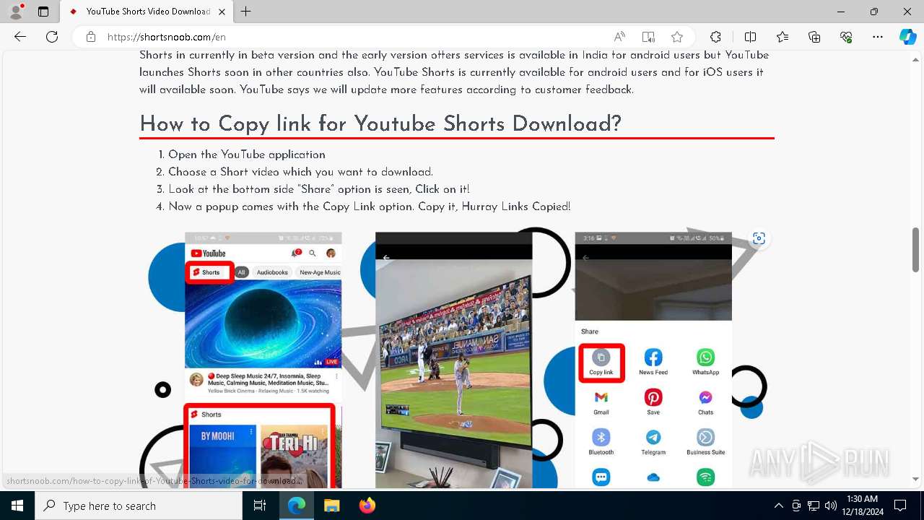Screen dimensions: 924x520
Task: Close the YouTube Shorts Video Download tab
Action: click(x=222, y=12)
